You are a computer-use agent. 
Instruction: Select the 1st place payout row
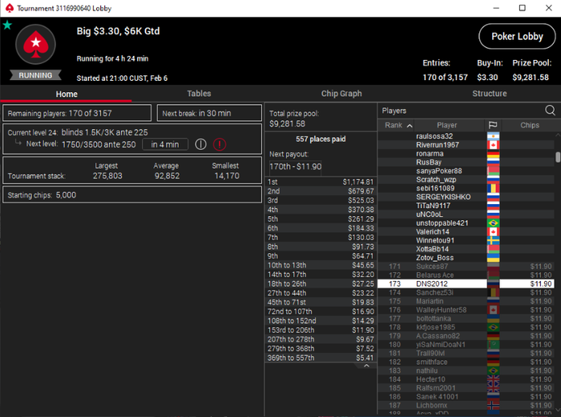(x=321, y=182)
